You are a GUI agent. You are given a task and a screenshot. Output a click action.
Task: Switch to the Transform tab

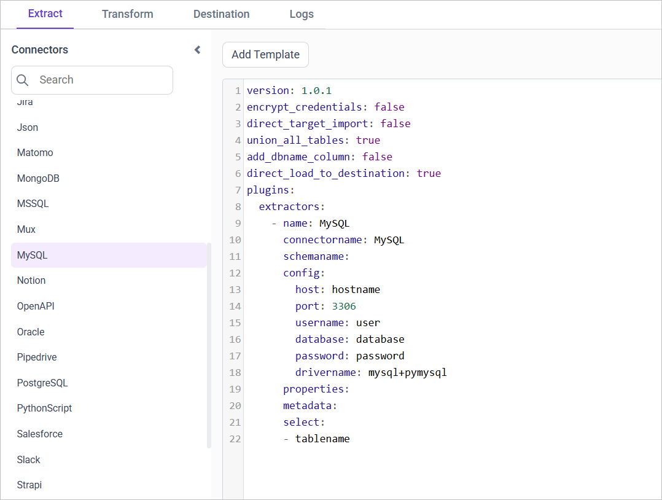point(128,14)
